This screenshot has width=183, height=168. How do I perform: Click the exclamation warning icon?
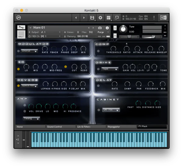pyautogui.click(x=154, y=18)
